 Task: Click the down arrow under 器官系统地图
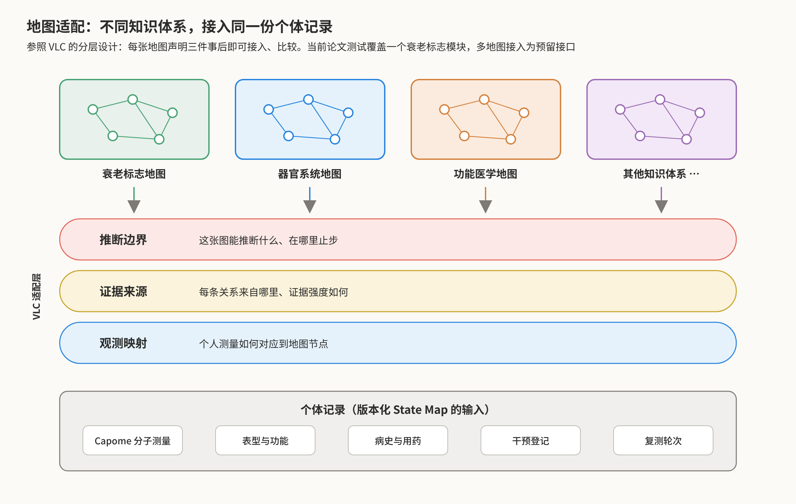click(310, 200)
